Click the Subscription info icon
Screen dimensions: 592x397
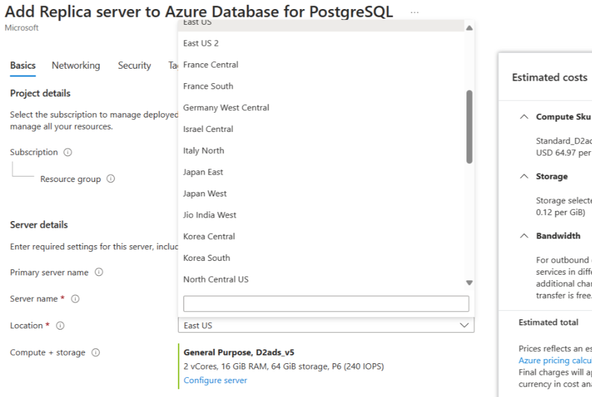tap(67, 152)
